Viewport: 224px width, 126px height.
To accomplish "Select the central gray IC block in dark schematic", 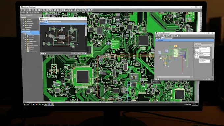I will click(62, 37).
